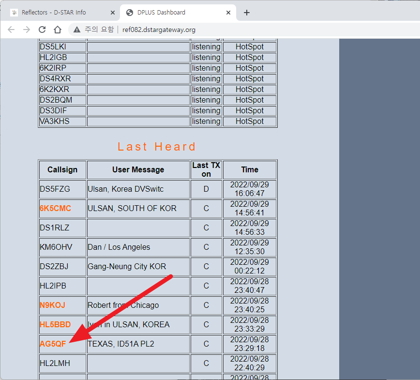Select DS2BQM in the listening table
Image resolution: width=420 pixels, height=380 pixels.
56,100
